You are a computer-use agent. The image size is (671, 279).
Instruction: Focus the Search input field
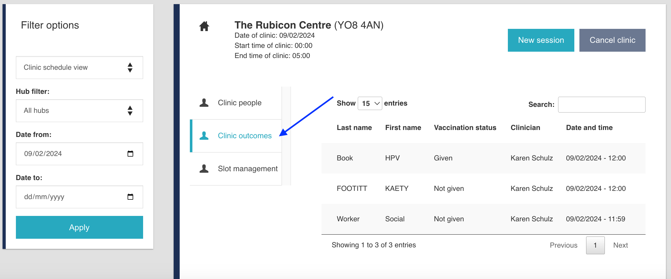(x=601, y=105)
